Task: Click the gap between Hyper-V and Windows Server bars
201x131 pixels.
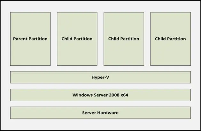Action: click(100, 86)
